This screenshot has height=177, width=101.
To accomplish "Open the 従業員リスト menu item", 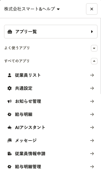I will [x=51, y=75].
